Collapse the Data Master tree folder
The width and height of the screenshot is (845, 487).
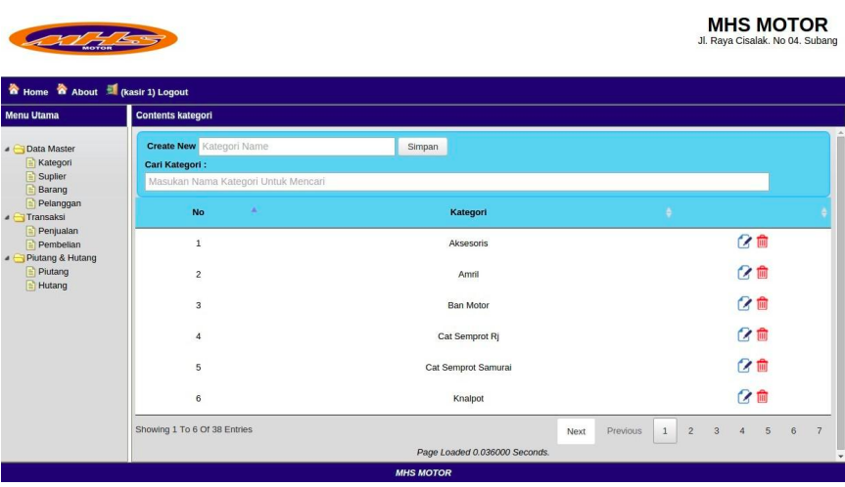8,150
